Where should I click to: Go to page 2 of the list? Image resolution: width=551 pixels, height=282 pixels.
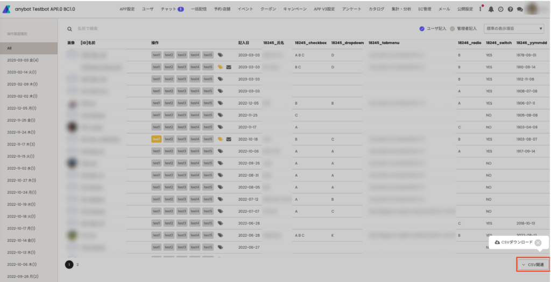point(77,264)
